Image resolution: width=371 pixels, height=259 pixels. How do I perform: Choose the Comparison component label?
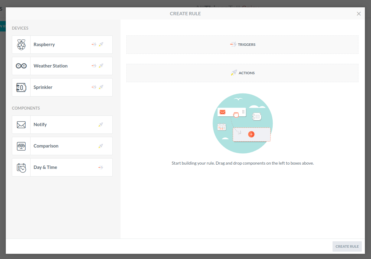point(46,146)
